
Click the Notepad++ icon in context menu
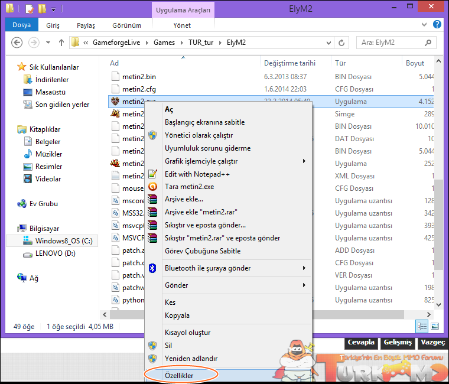(x=152, y=174)
